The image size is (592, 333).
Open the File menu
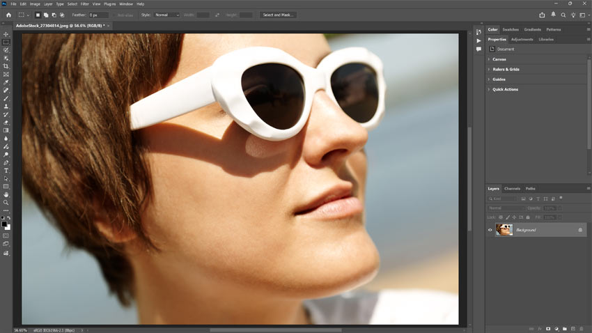(14, 3)
